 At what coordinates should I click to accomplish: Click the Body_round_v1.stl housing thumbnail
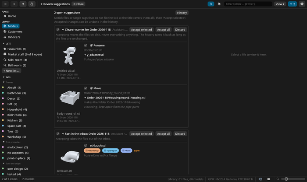pyautogui.click(x=69, y=98)
